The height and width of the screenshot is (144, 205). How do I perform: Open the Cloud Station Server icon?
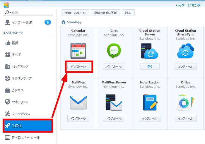pyautogui.click(x=150, y=51)
